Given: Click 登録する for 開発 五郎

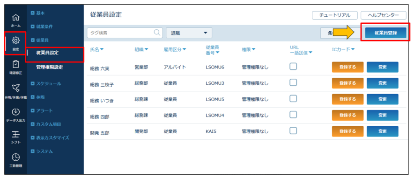Looking at the screenshot, I should 347,131.
